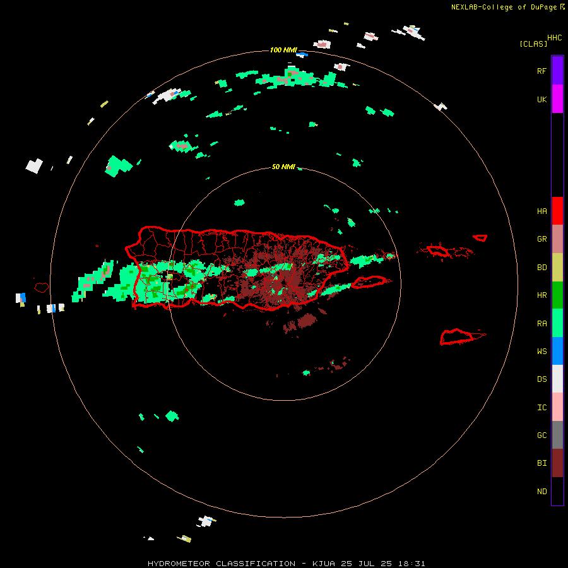Click the IC legend label
This screenshot has height=568, width=568.
(x=541, y=408)
